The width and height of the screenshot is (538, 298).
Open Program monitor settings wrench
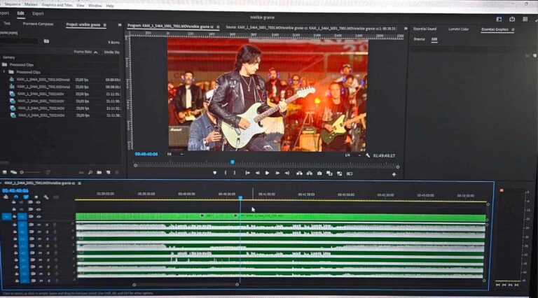click(368, 155)
